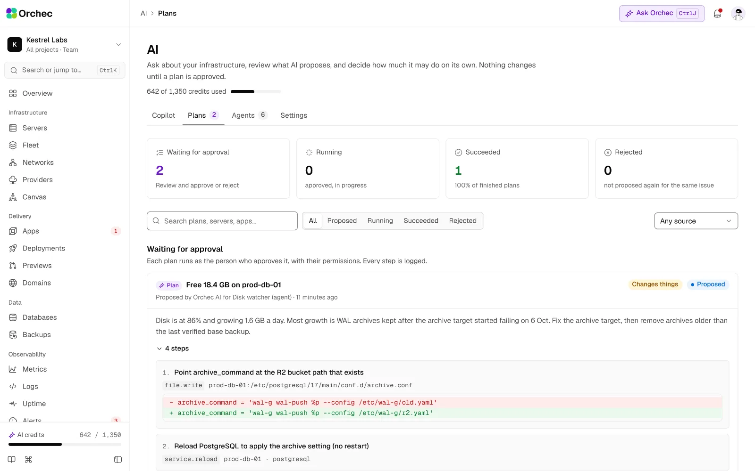This screenshot has width=755, height=471.
Task: Open Overview in the sidebar
Action: click(x=65, y=93)
